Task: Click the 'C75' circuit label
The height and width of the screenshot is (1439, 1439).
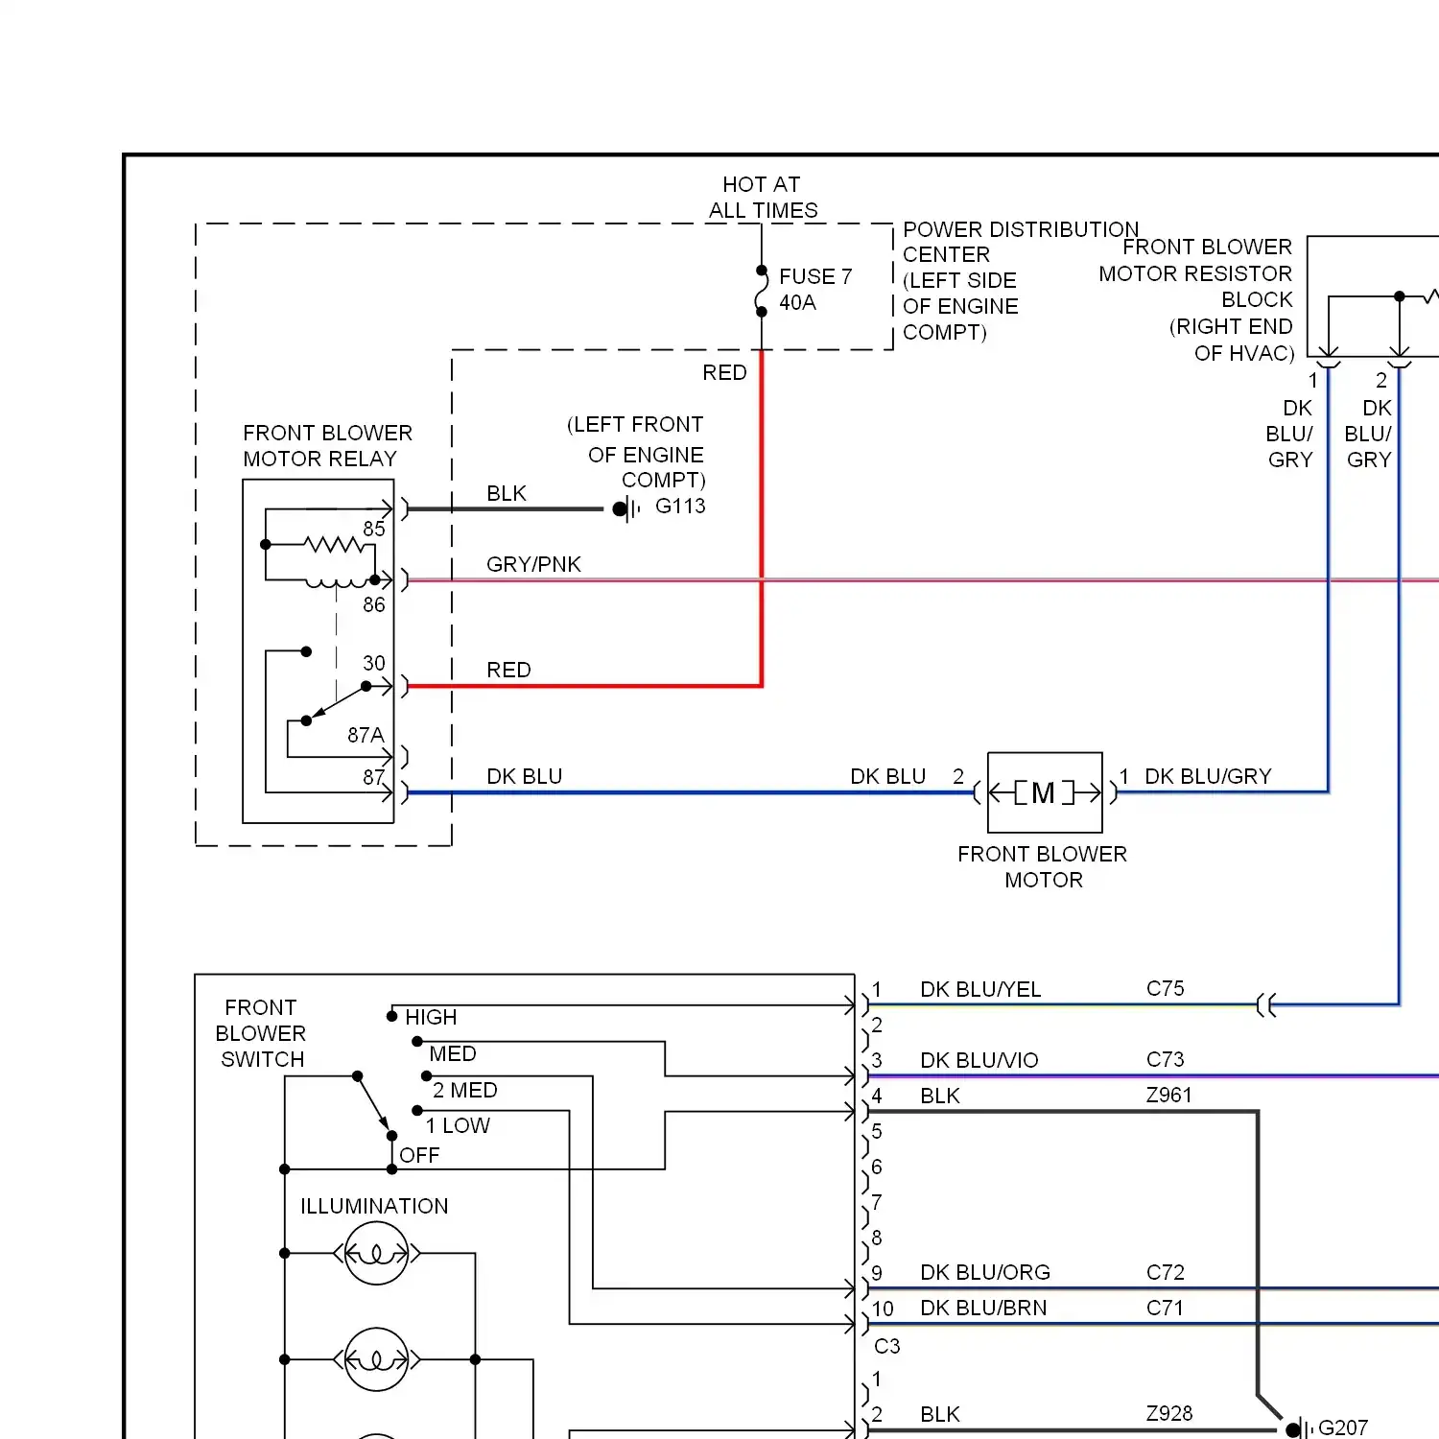Action: coord(1166,988)
